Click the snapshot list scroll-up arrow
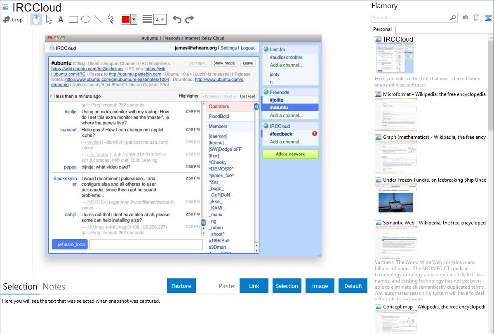 click(x=491, y=37)
